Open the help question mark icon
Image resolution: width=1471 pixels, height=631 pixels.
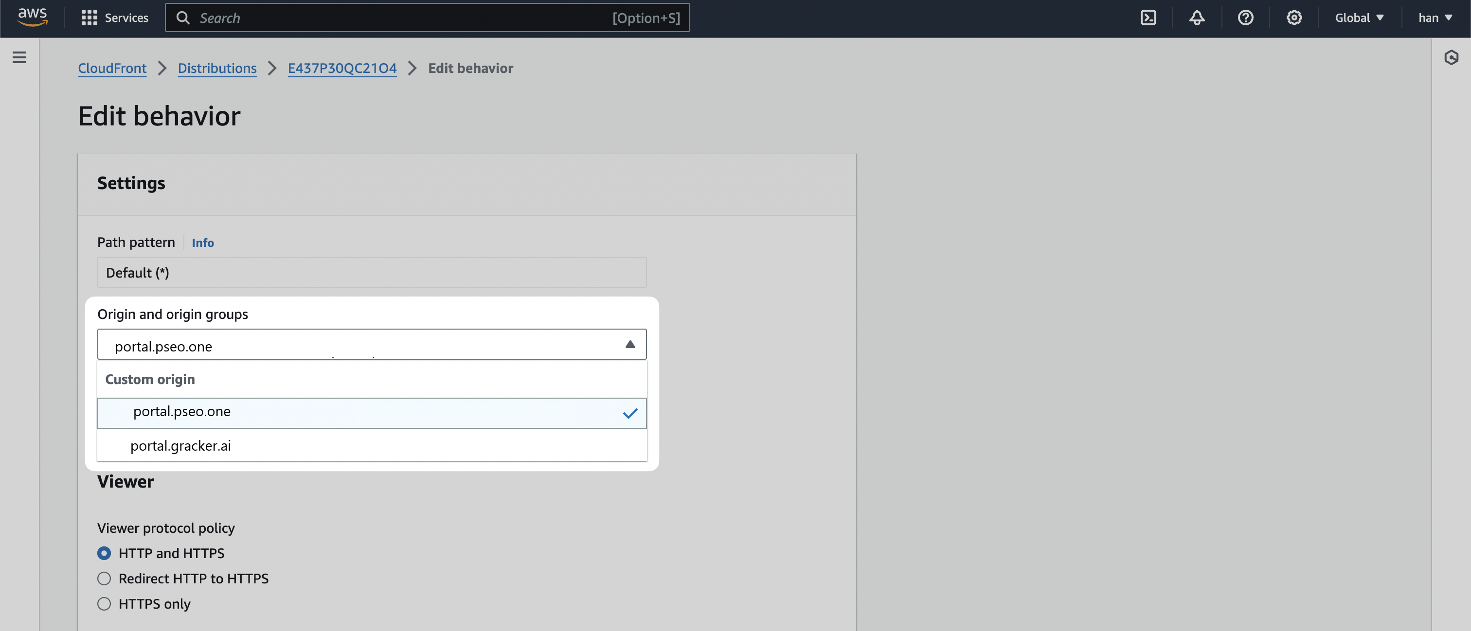[1245, 18]
